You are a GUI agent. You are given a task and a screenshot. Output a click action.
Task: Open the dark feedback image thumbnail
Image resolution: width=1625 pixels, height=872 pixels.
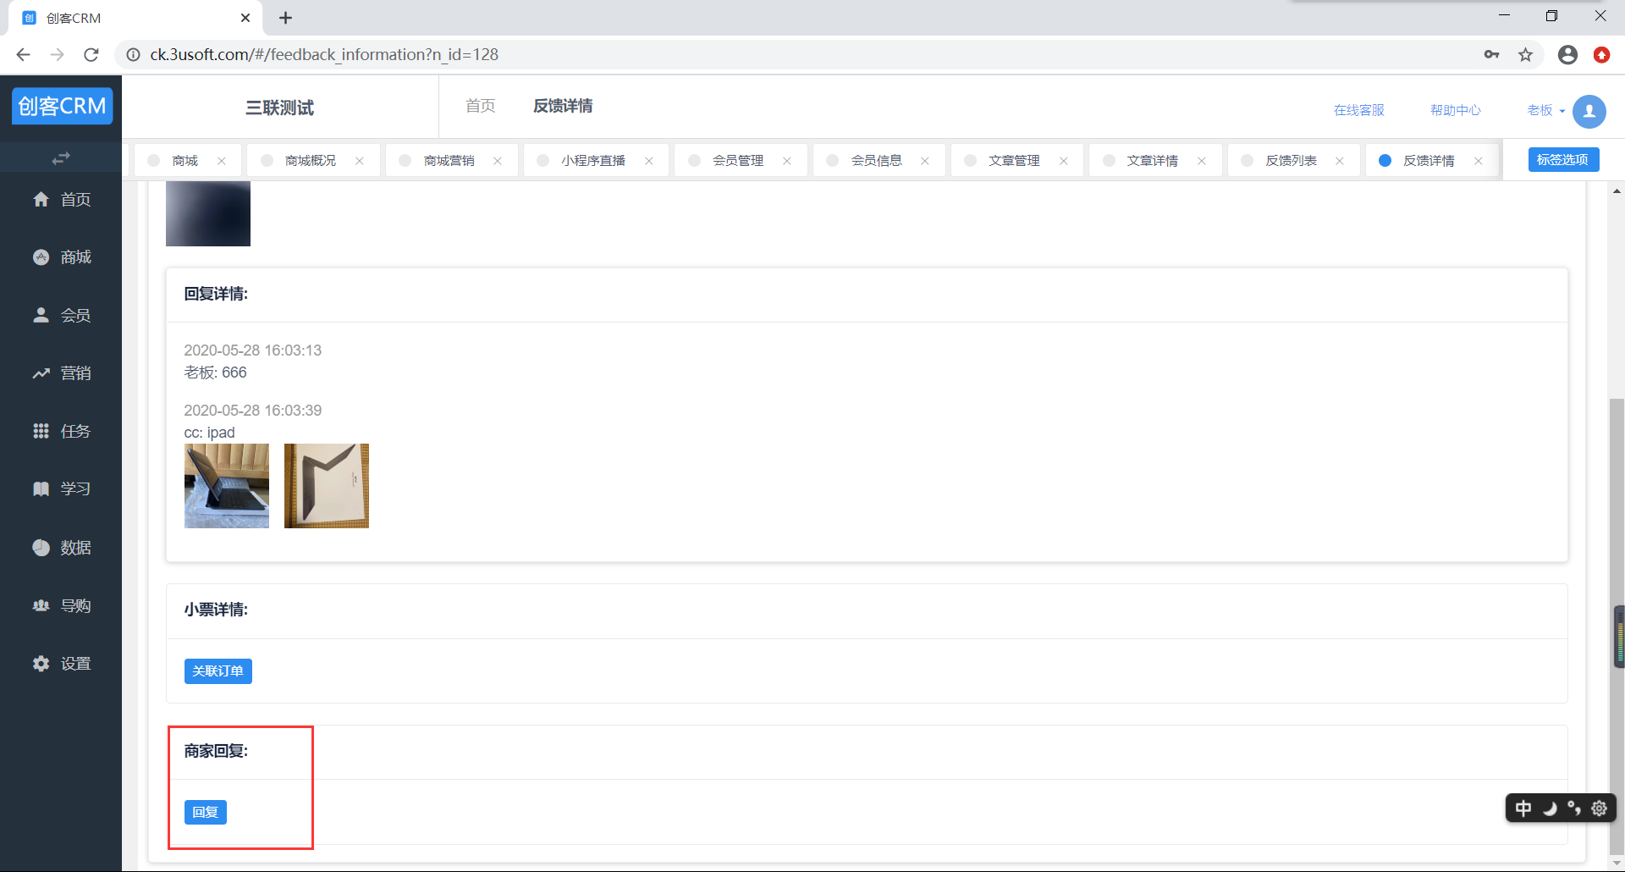click(208, 213)
